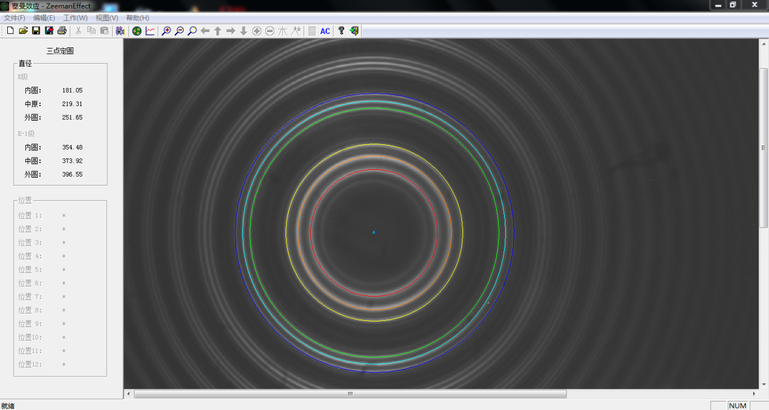
Task: Select K-1级 内圆 diameter value 354.48
Action: click(x=72, y=147)
